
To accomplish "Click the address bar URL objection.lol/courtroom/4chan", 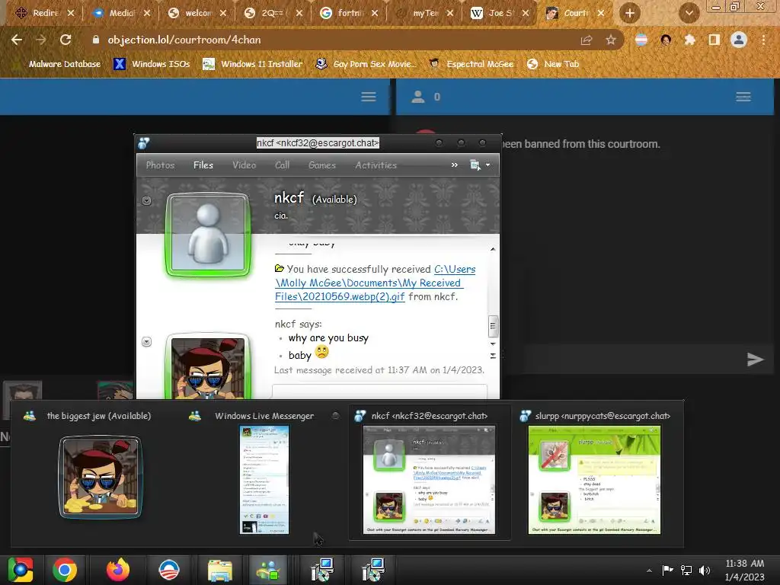I will (x=184, y=40).
